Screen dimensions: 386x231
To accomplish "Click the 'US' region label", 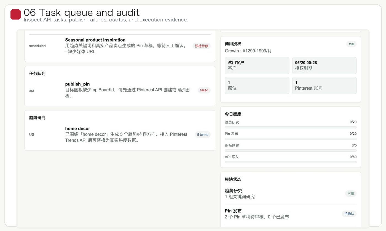I will 32,134.
